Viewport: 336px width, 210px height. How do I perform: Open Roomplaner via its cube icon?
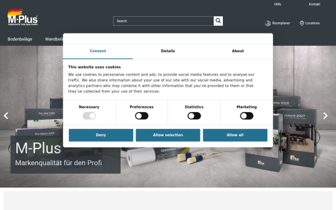click(x=268, y=23)
